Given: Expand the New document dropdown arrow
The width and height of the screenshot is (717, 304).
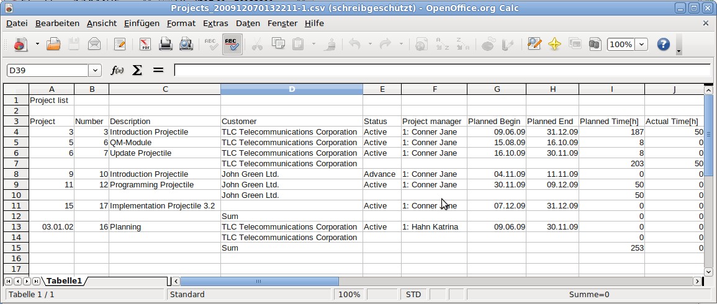Looking at the screenshot, I should coord(37,44).
